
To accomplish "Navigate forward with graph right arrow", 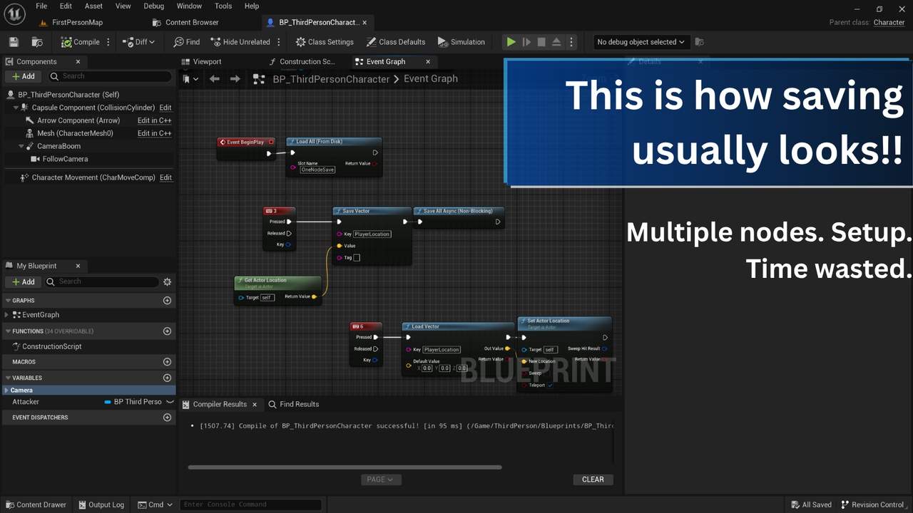I will click(x=235, y=79).
